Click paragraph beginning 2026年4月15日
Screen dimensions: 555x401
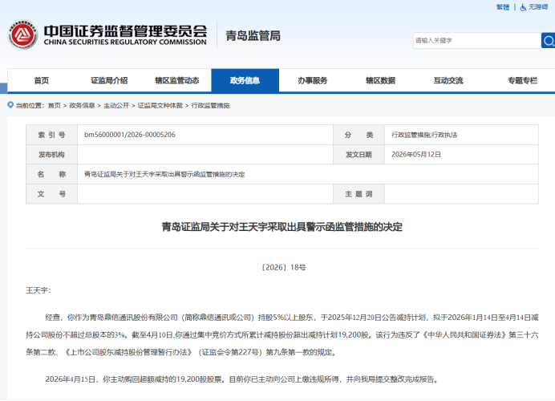(x=242, y=379)
